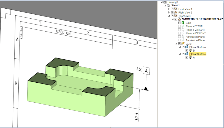Click the datum B feature icon

[190, 50]
